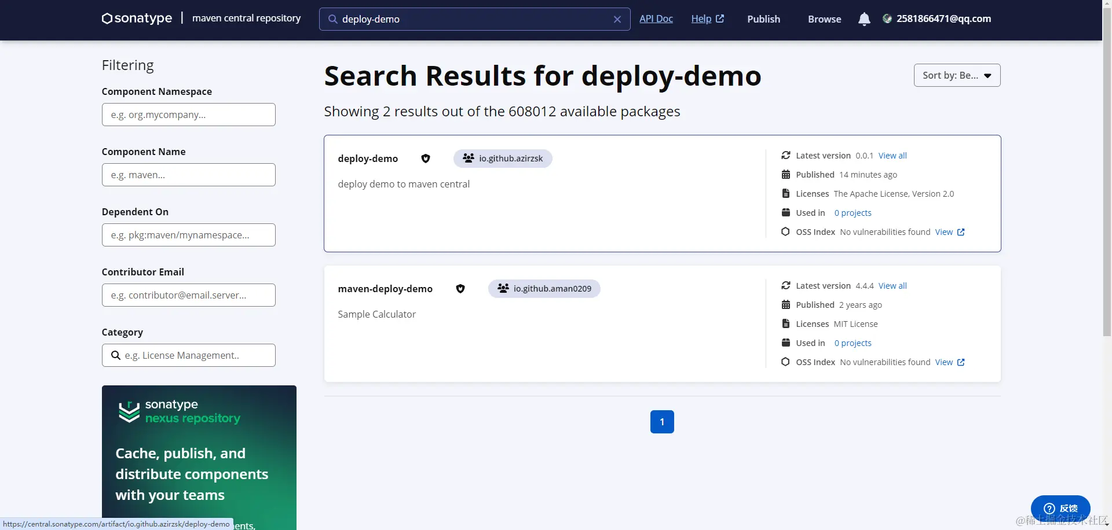Image resolution: width=1112 pixels, height=530 pixels.
Task: Click the io.github.aman0209 namespace tag
Action: pyautogui.click(x=544, y=289)
